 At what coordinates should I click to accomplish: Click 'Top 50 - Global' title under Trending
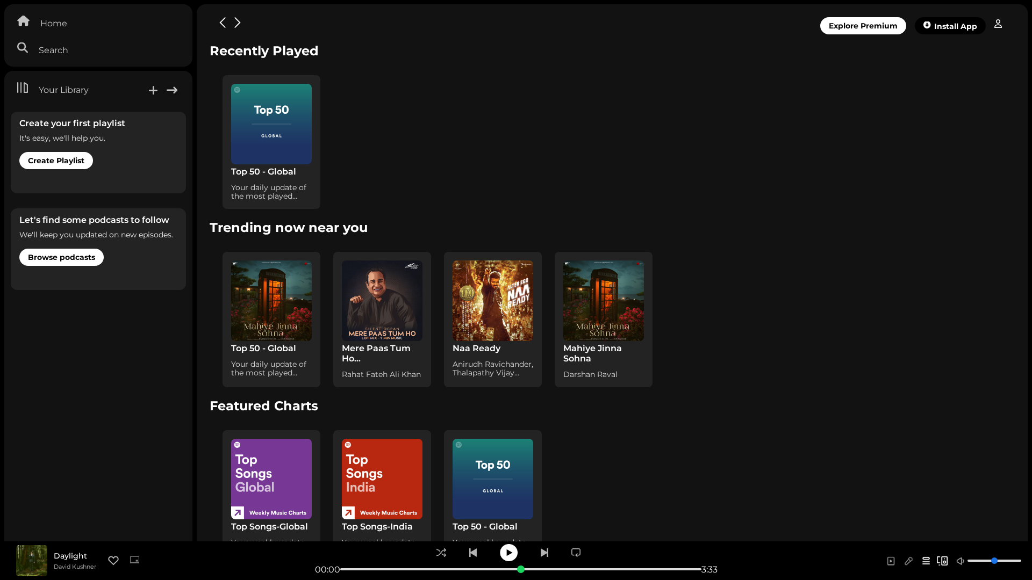(263, 349)
